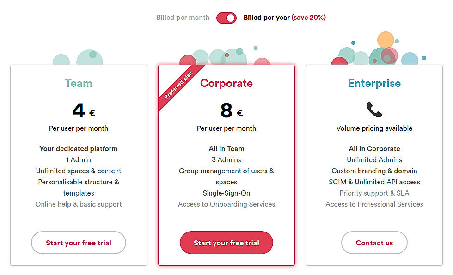Toggle billing to per year
The width and height of the screenshot is (453, 275).
pos(226,18)
